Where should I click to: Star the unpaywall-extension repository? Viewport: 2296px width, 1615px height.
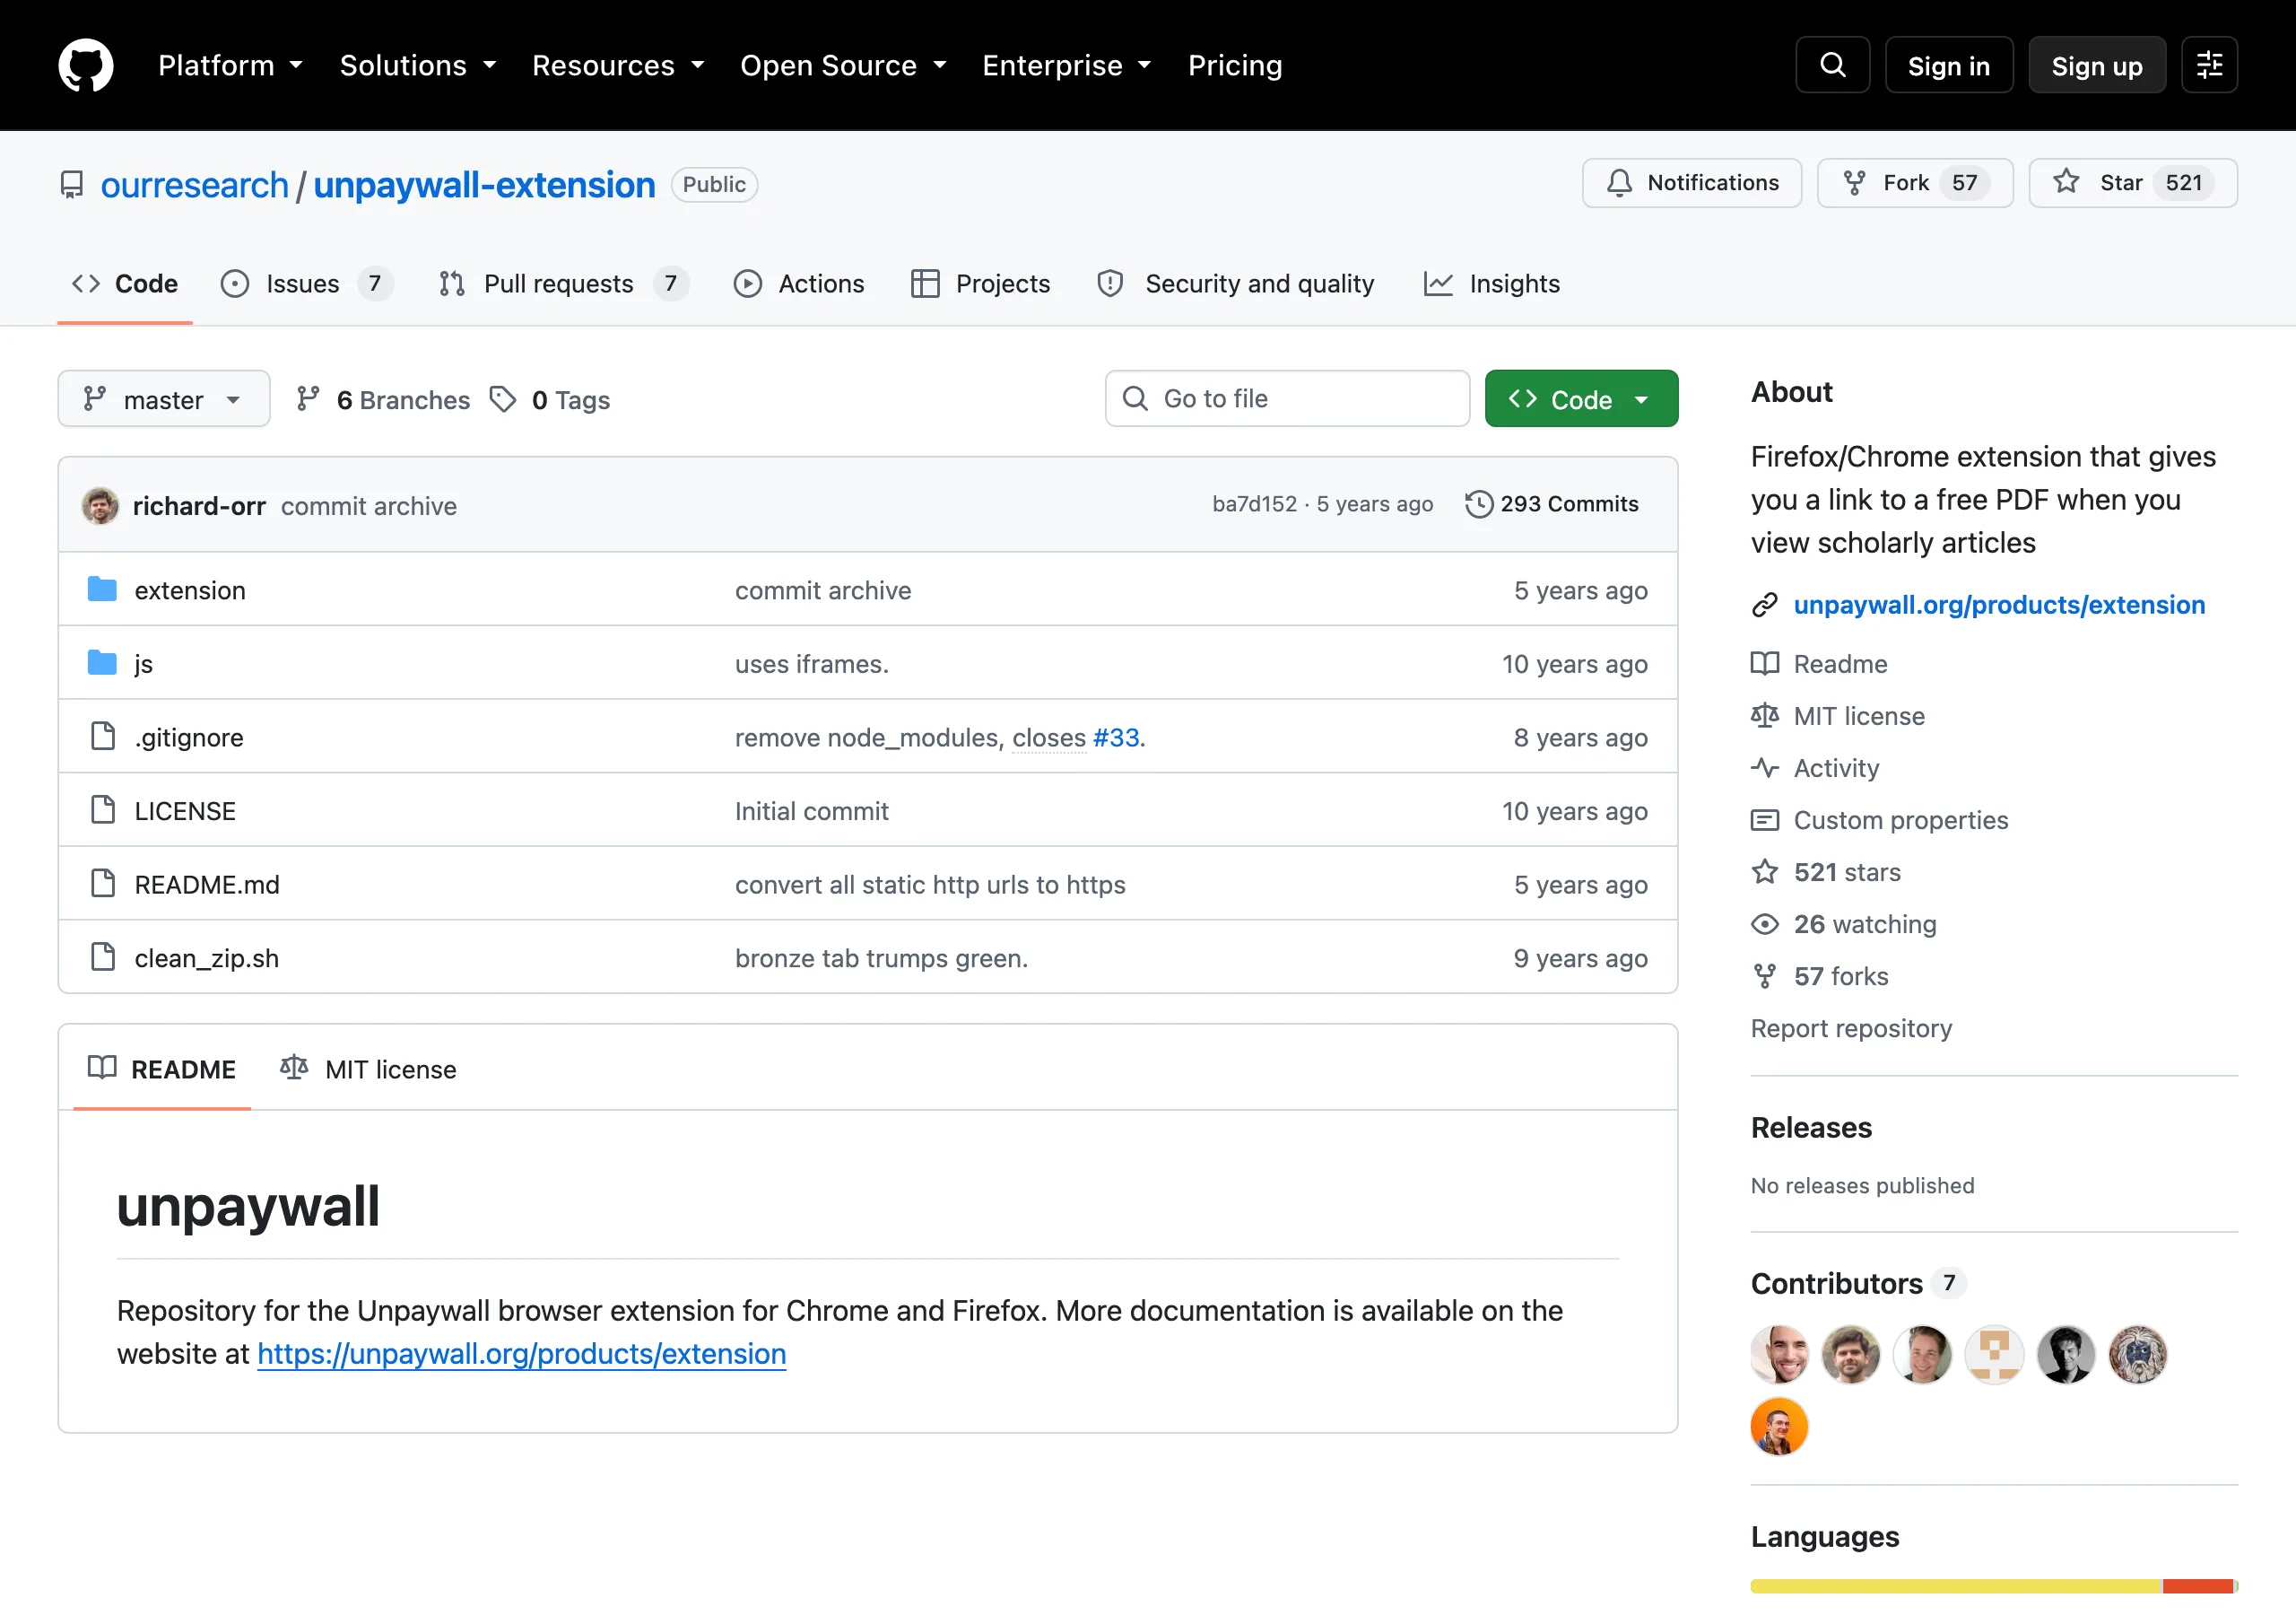click(x=2133, y=182)
